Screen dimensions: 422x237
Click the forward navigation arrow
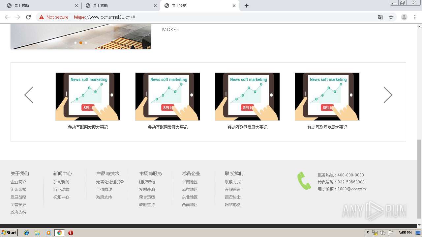18,17
